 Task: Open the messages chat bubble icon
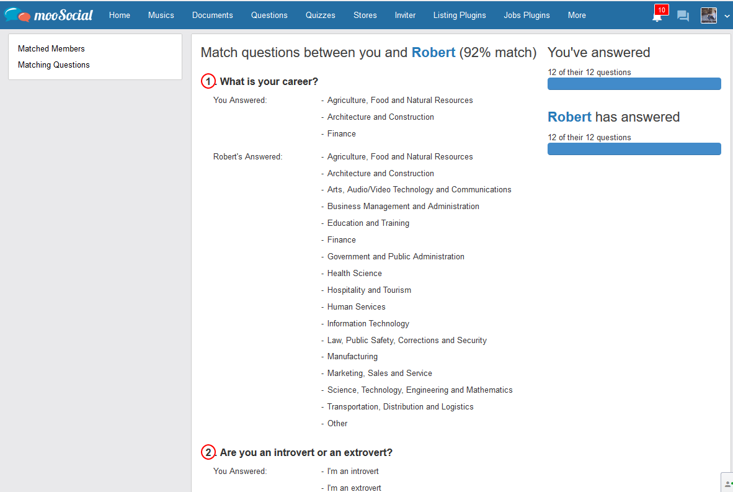pos(683,16)
